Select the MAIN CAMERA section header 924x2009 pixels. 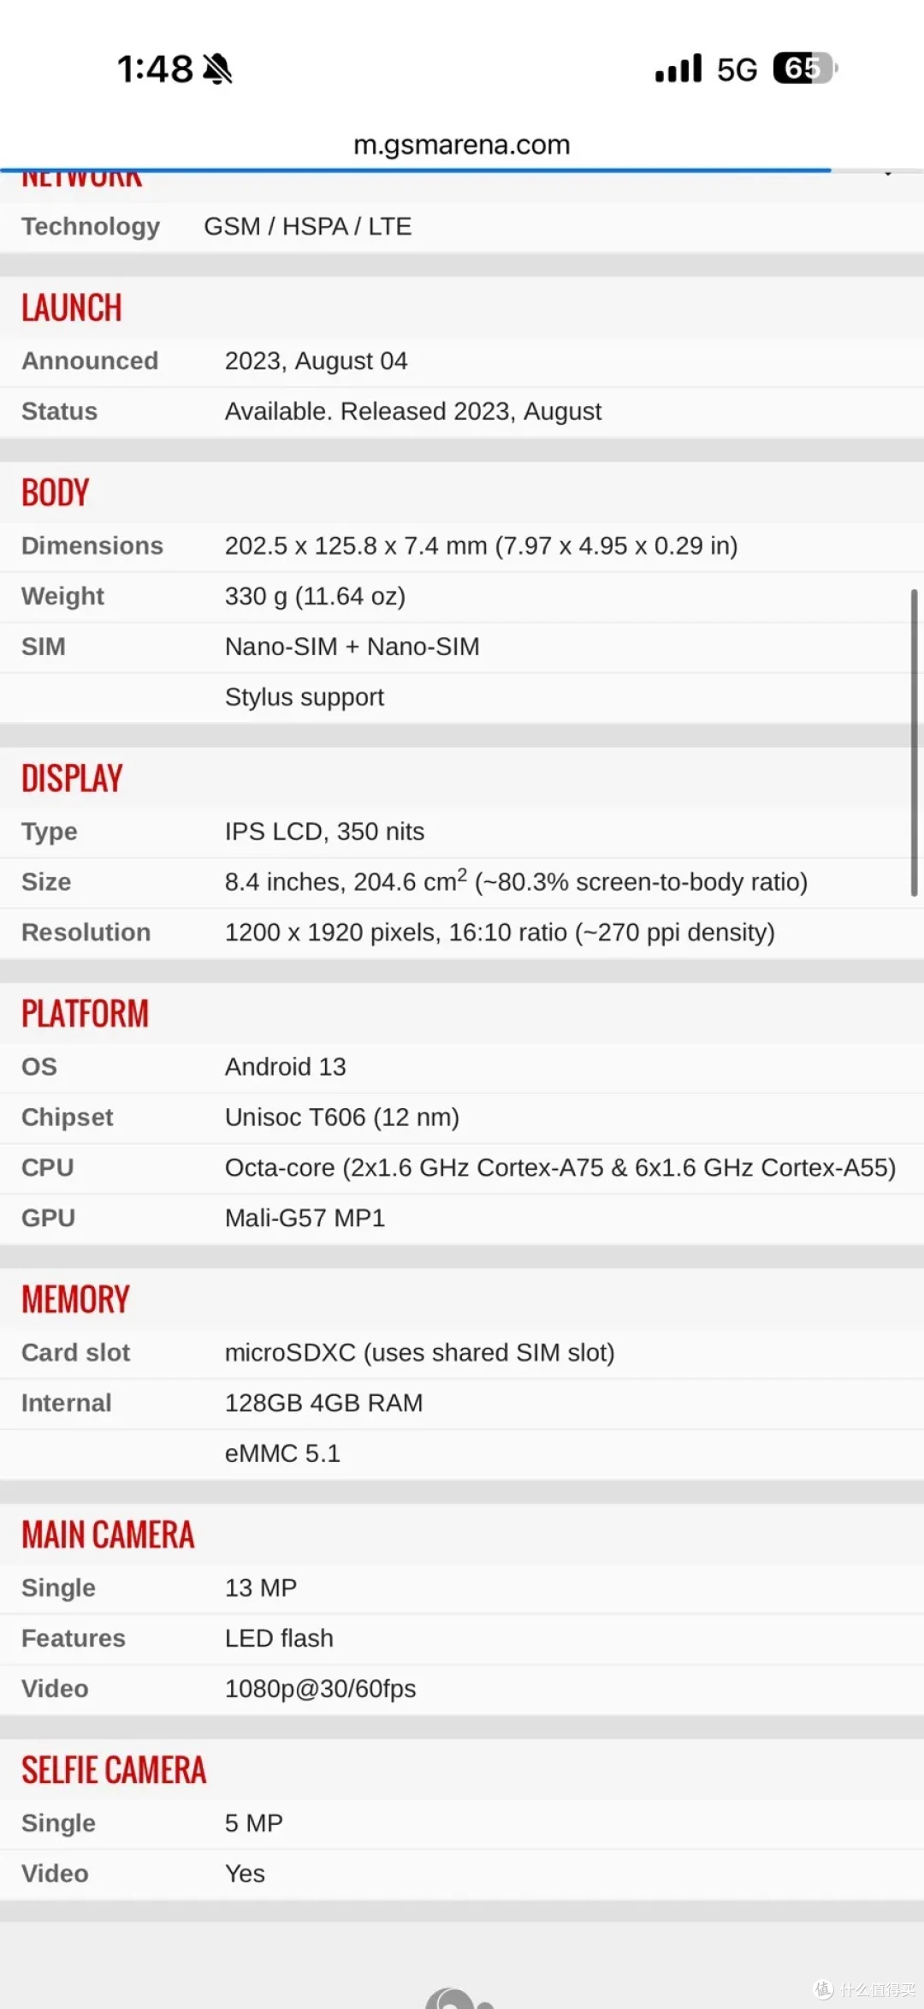(x=108, y=1535)
